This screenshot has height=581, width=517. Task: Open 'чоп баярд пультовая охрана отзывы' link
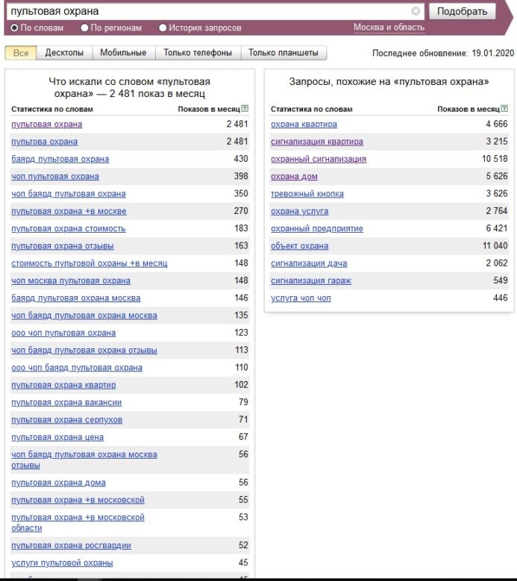(84, 351)
